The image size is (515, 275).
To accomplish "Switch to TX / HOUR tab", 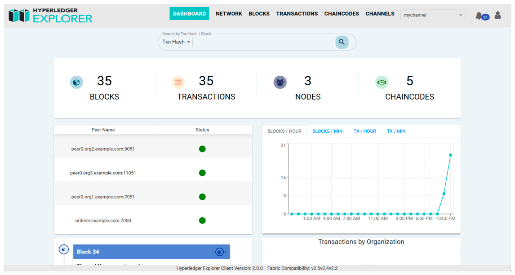I will (364, 131).
